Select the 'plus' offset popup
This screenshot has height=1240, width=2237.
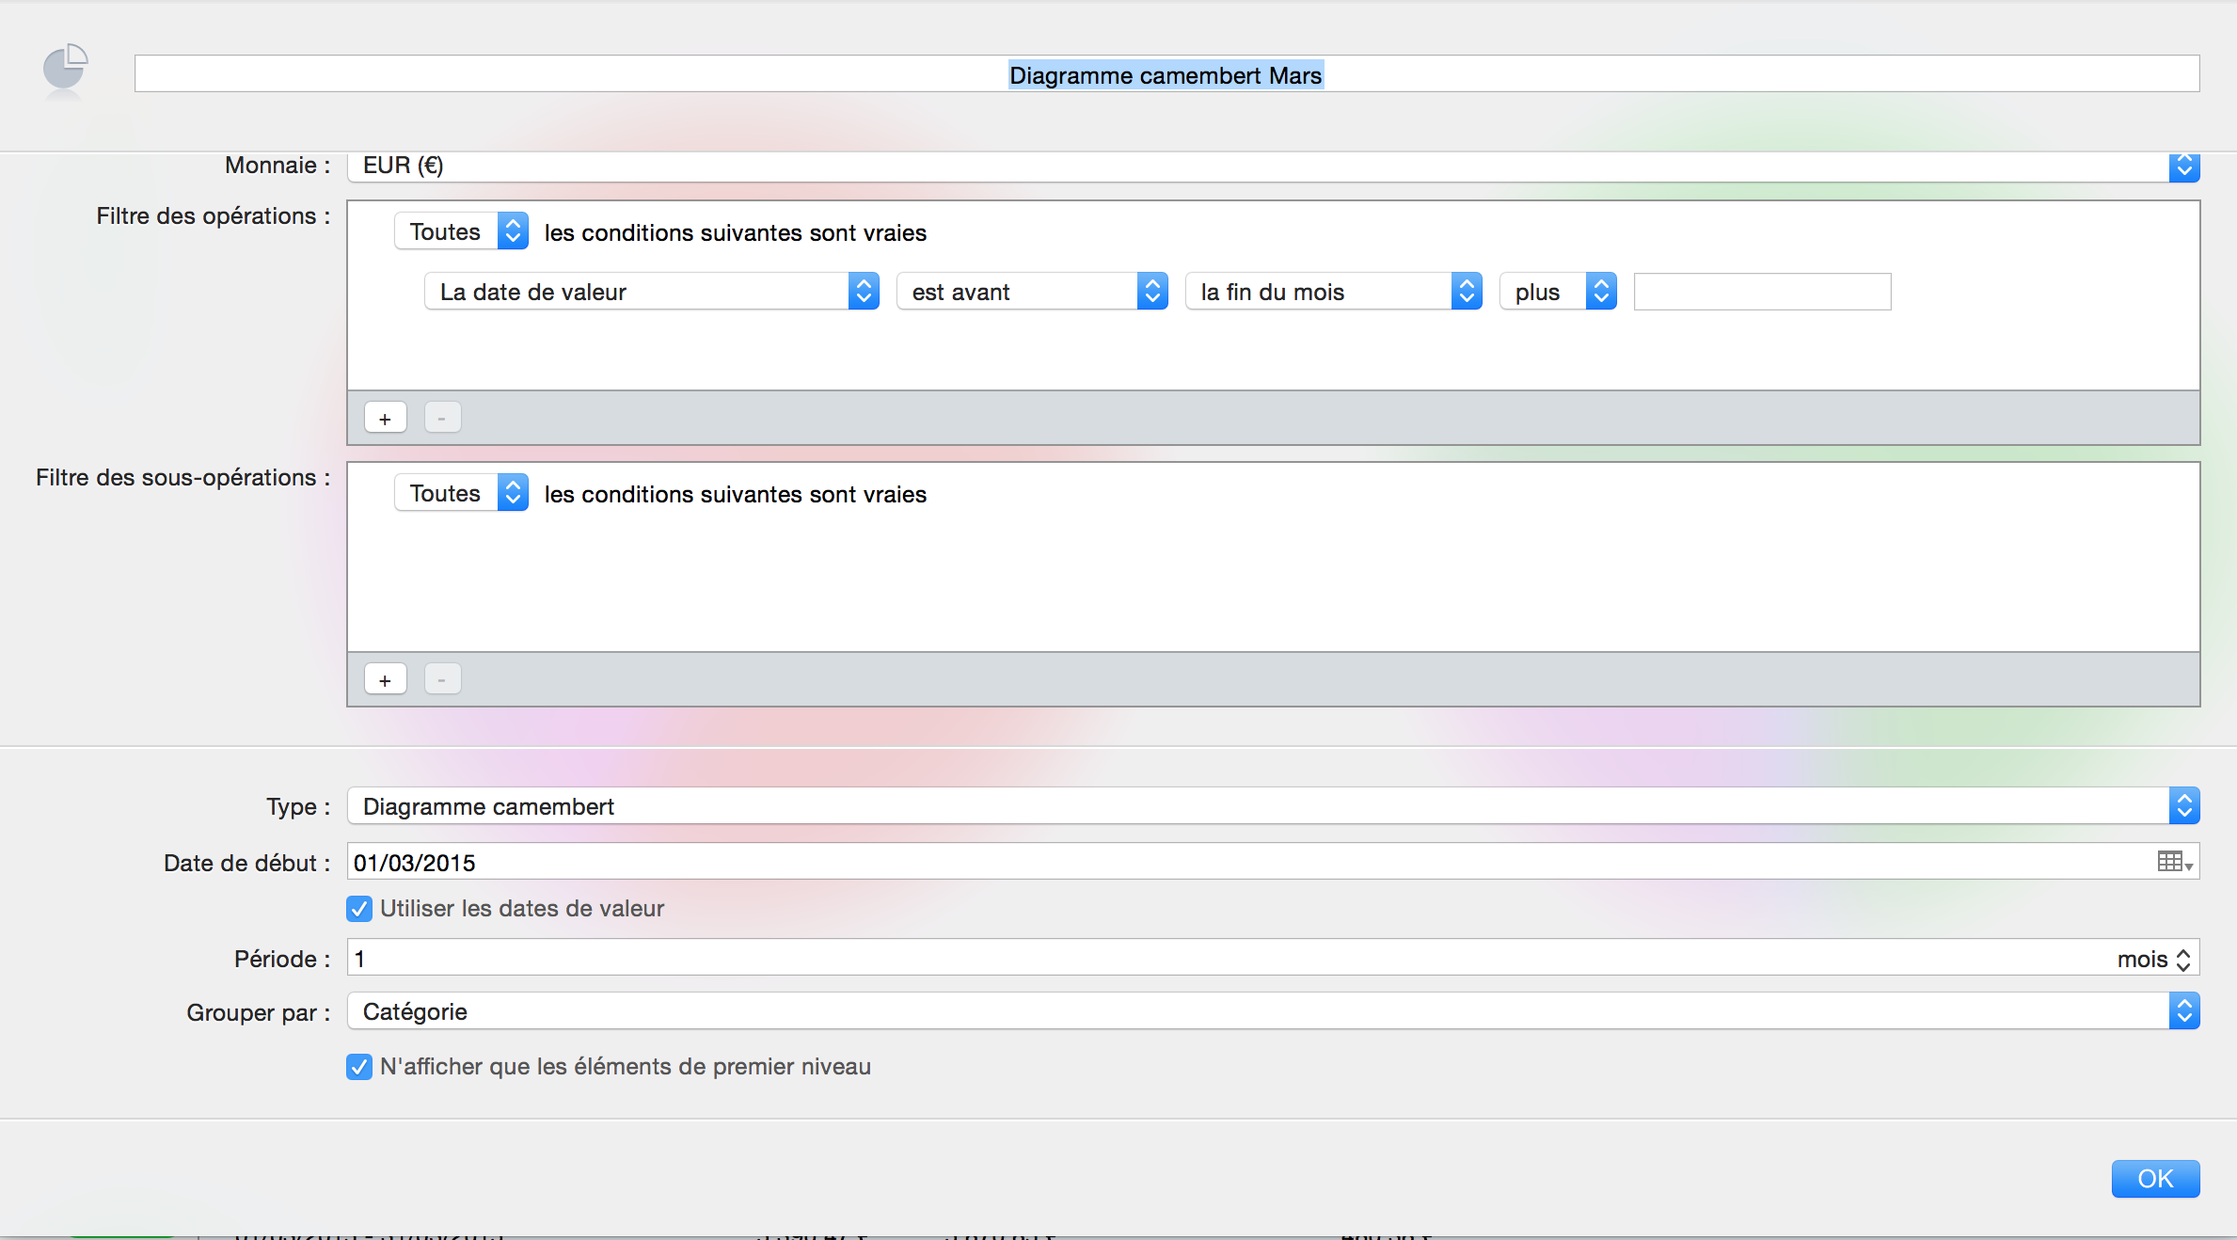1557,292
